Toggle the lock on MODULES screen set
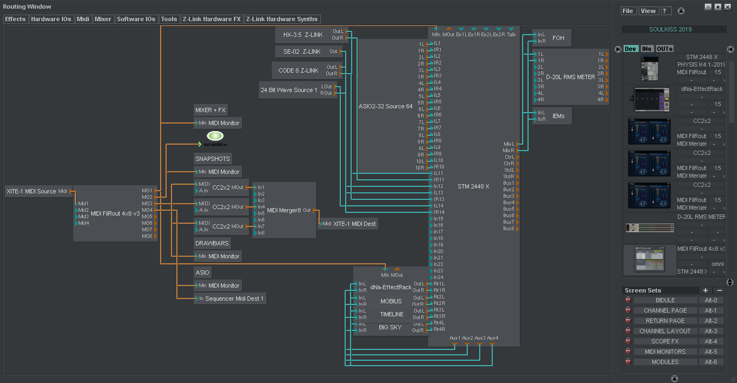 point(628,362)
